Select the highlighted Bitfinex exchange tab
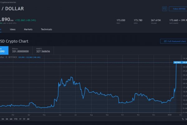The height and width of the screenshot is (125, 187). point(4,50)
